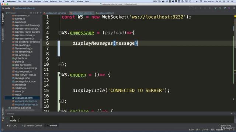Select global.html in the project tree
The image size is (236, 132).
tap(20, 58)
